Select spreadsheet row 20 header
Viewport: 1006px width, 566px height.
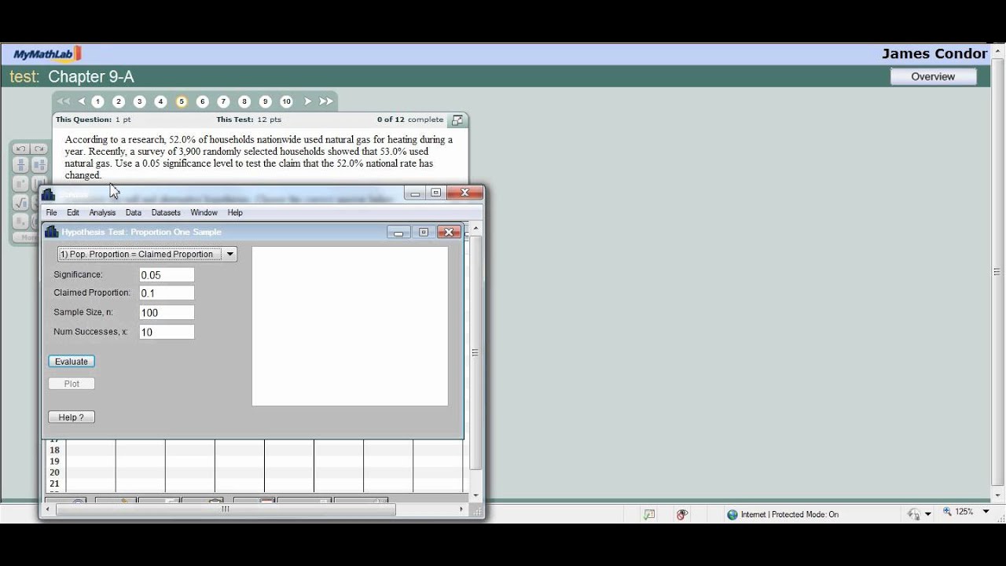(54, 472)
